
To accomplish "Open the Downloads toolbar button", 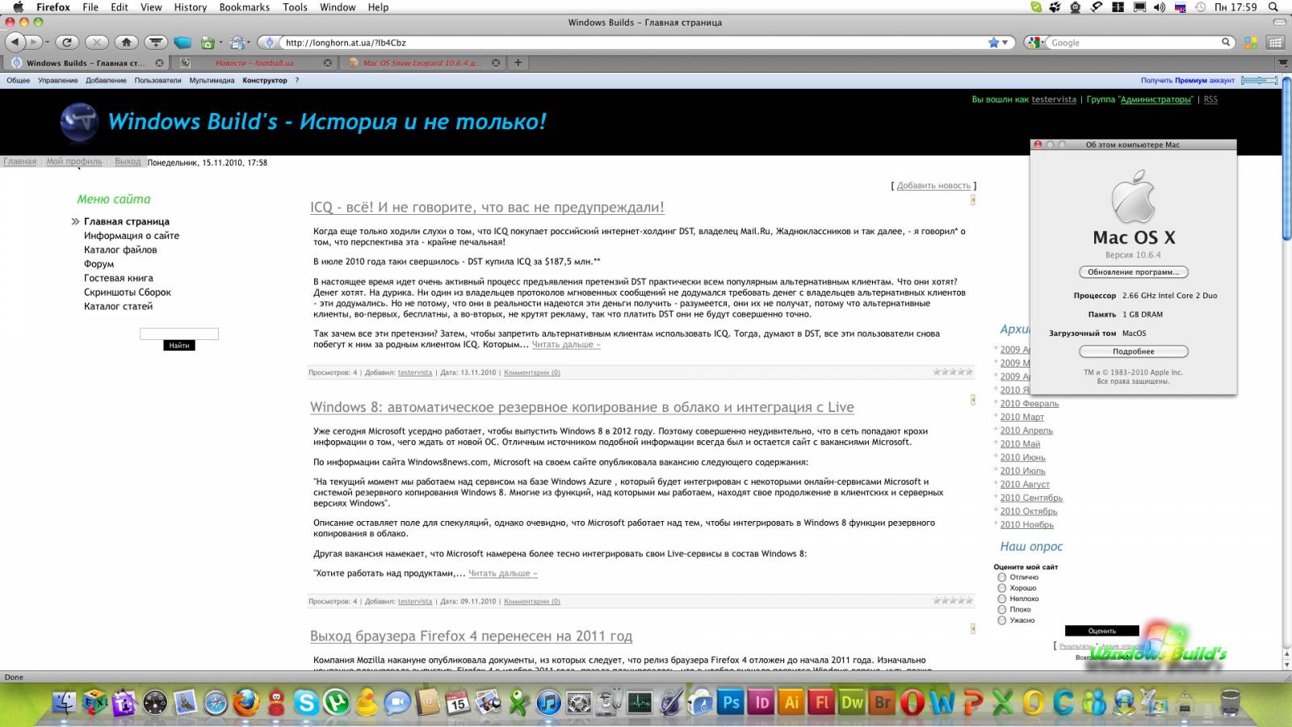I will [156, 42].
